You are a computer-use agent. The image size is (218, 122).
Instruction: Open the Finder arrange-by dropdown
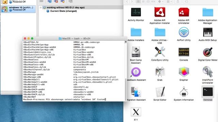tap(169, 1)
